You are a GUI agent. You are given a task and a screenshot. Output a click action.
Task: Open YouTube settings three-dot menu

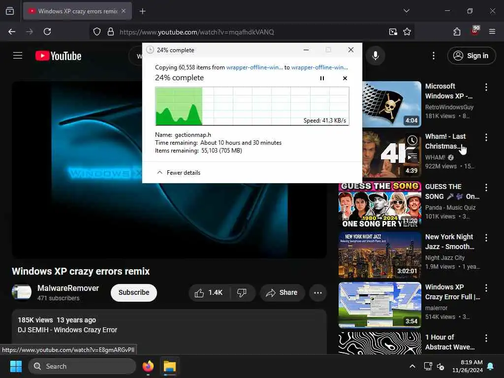(x=433, y=56)
